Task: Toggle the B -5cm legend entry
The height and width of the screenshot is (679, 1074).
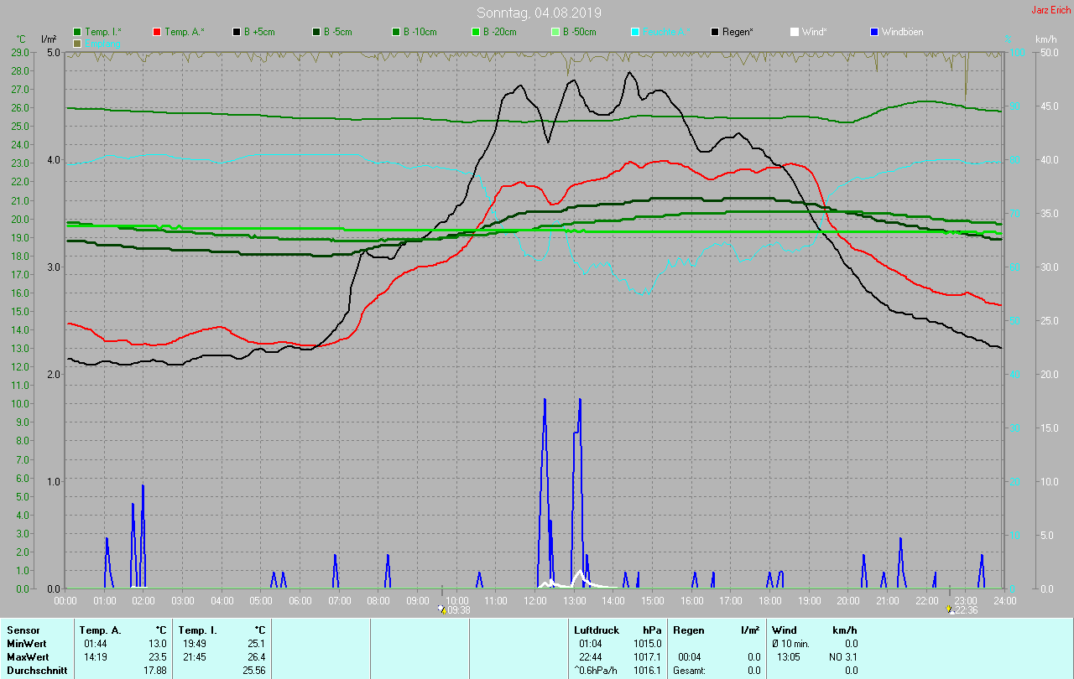Action: click(336, 32)
